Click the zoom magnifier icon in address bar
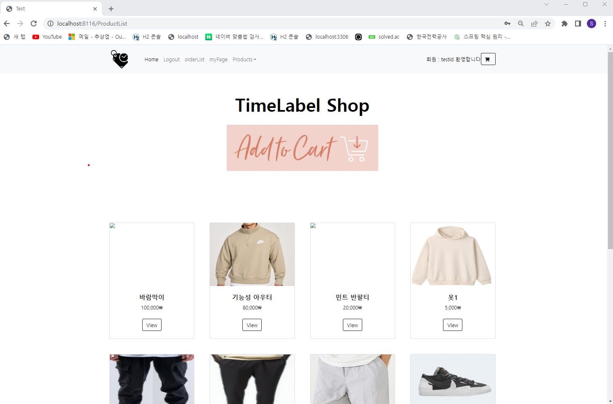This screenshot has height=404, width=613. 521,24
